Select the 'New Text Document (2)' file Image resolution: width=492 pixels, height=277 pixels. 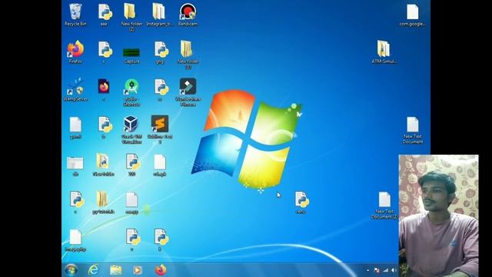click(384, 205)
